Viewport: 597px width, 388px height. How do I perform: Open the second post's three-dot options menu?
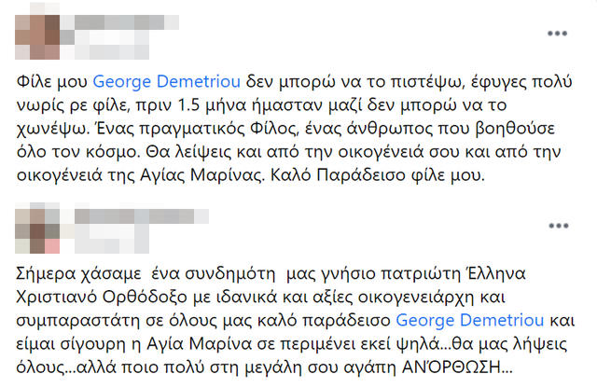559,226
